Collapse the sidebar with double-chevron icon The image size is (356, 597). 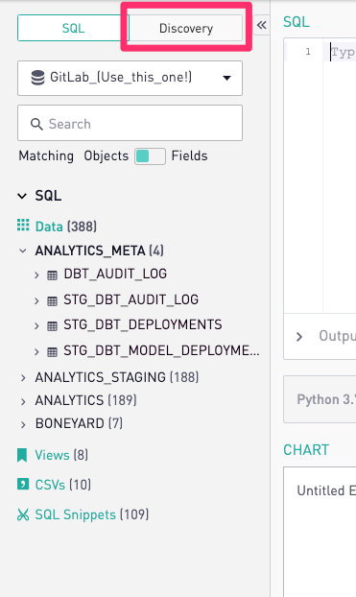[x=261, y=25]
